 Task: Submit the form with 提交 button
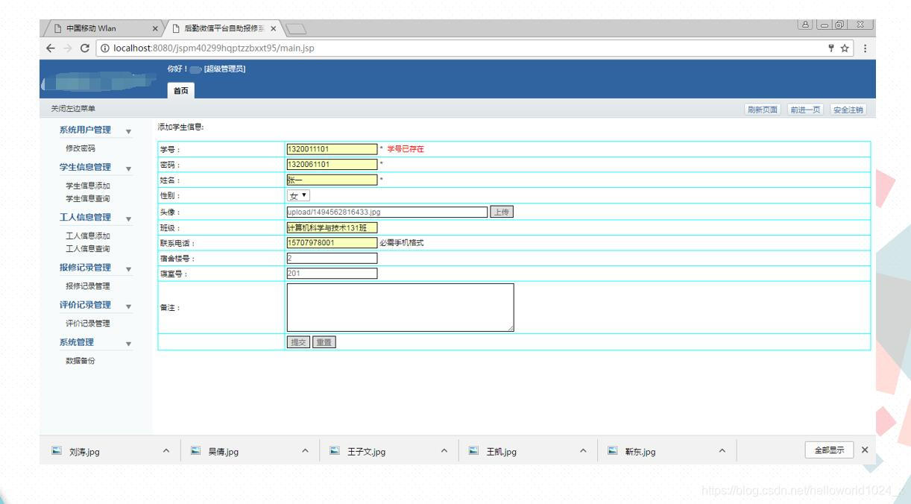(298, 342)
